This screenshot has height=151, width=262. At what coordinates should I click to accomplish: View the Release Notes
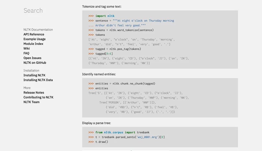pyautogui.click(x=34, y=93)
